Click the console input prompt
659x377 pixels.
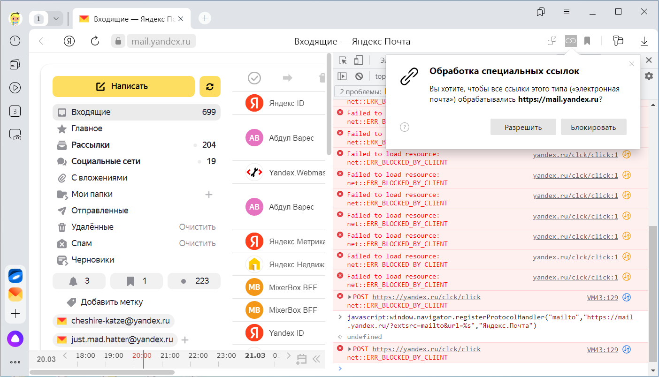coord(493,369)
